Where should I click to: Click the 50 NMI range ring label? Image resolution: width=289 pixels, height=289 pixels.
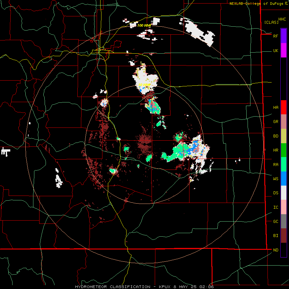pos(144,85)
